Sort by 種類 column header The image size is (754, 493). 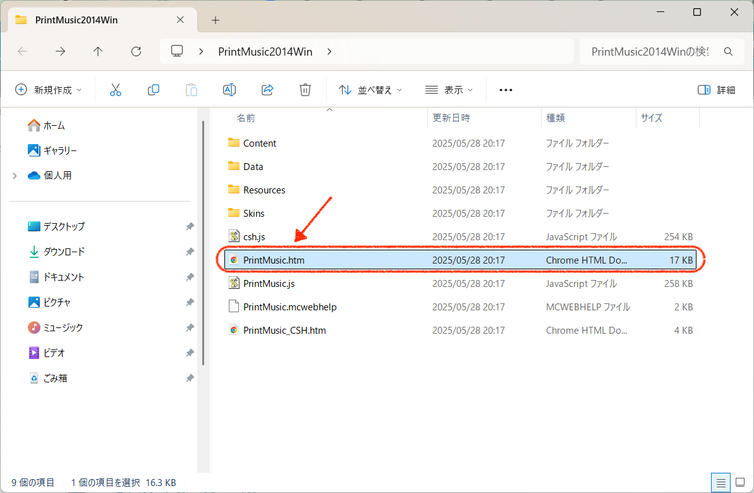(556, 118)
